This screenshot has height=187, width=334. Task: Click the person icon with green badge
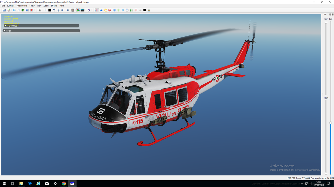point(9,10)
